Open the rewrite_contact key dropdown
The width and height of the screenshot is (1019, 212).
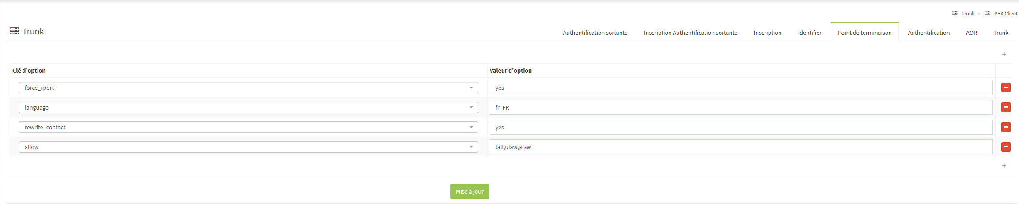point(248,127)
